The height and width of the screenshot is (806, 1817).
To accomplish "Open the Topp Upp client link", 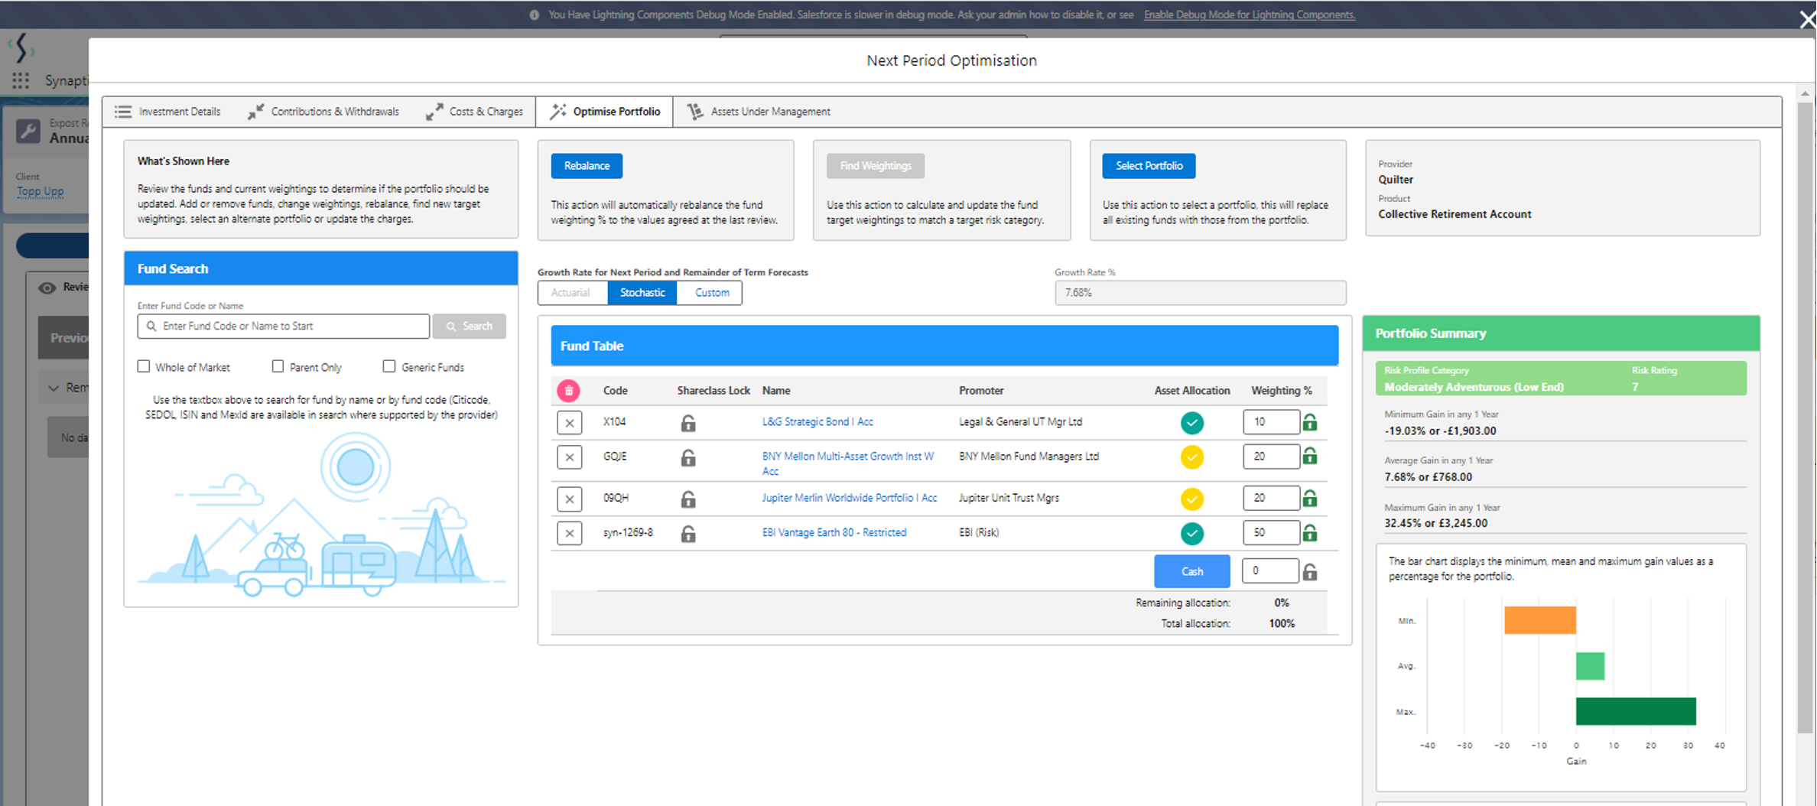I will click(41, 191).
